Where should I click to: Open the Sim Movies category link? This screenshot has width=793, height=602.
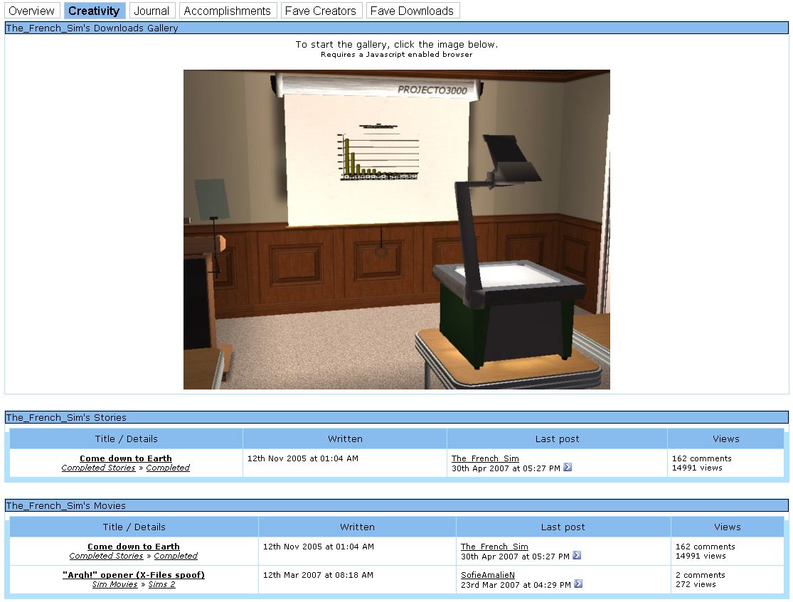pos(115,584)
